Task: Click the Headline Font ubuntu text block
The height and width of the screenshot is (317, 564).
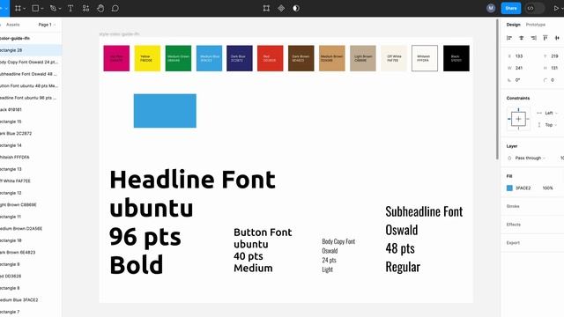Action: (x=192, y=222)
